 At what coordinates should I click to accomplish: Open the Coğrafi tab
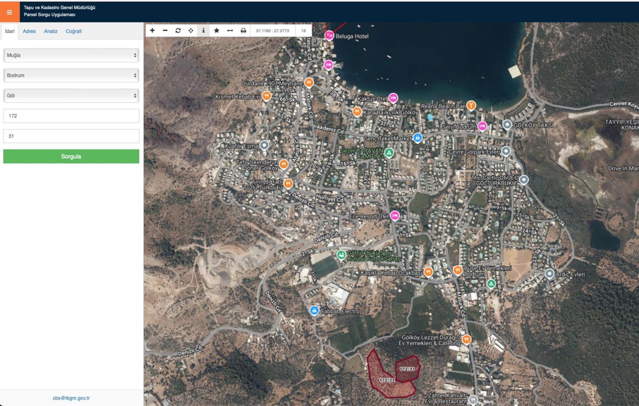coord(74,31)
